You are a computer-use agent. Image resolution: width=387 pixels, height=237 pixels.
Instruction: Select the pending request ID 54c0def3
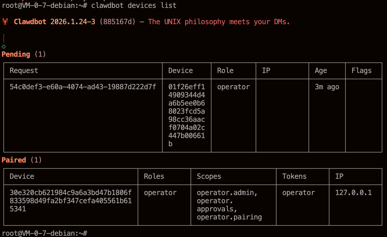coord(83,87)
